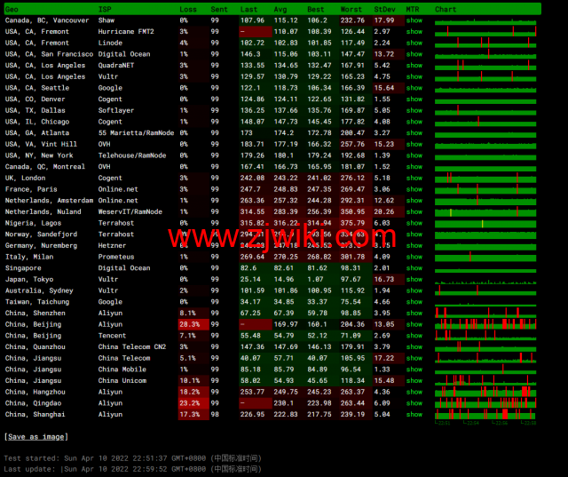
Task: Sort by the Geo column header
Action: [12, 10]
